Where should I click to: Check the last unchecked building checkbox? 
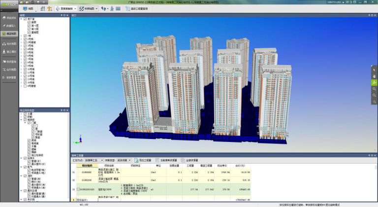tap(25, 85)
